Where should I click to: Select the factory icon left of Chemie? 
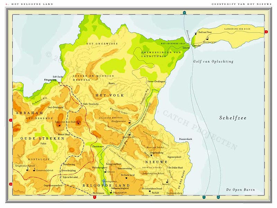click(105, 171)
